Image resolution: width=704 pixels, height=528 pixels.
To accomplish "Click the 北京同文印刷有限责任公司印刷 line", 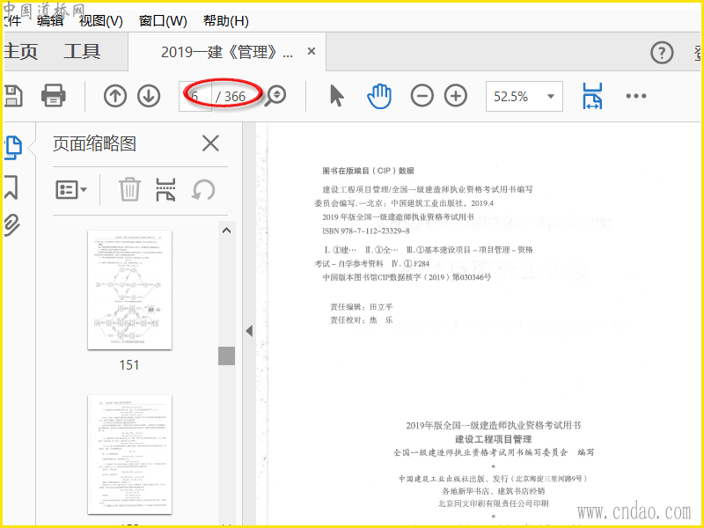I will pyautogui.click(x=494, y=503).
